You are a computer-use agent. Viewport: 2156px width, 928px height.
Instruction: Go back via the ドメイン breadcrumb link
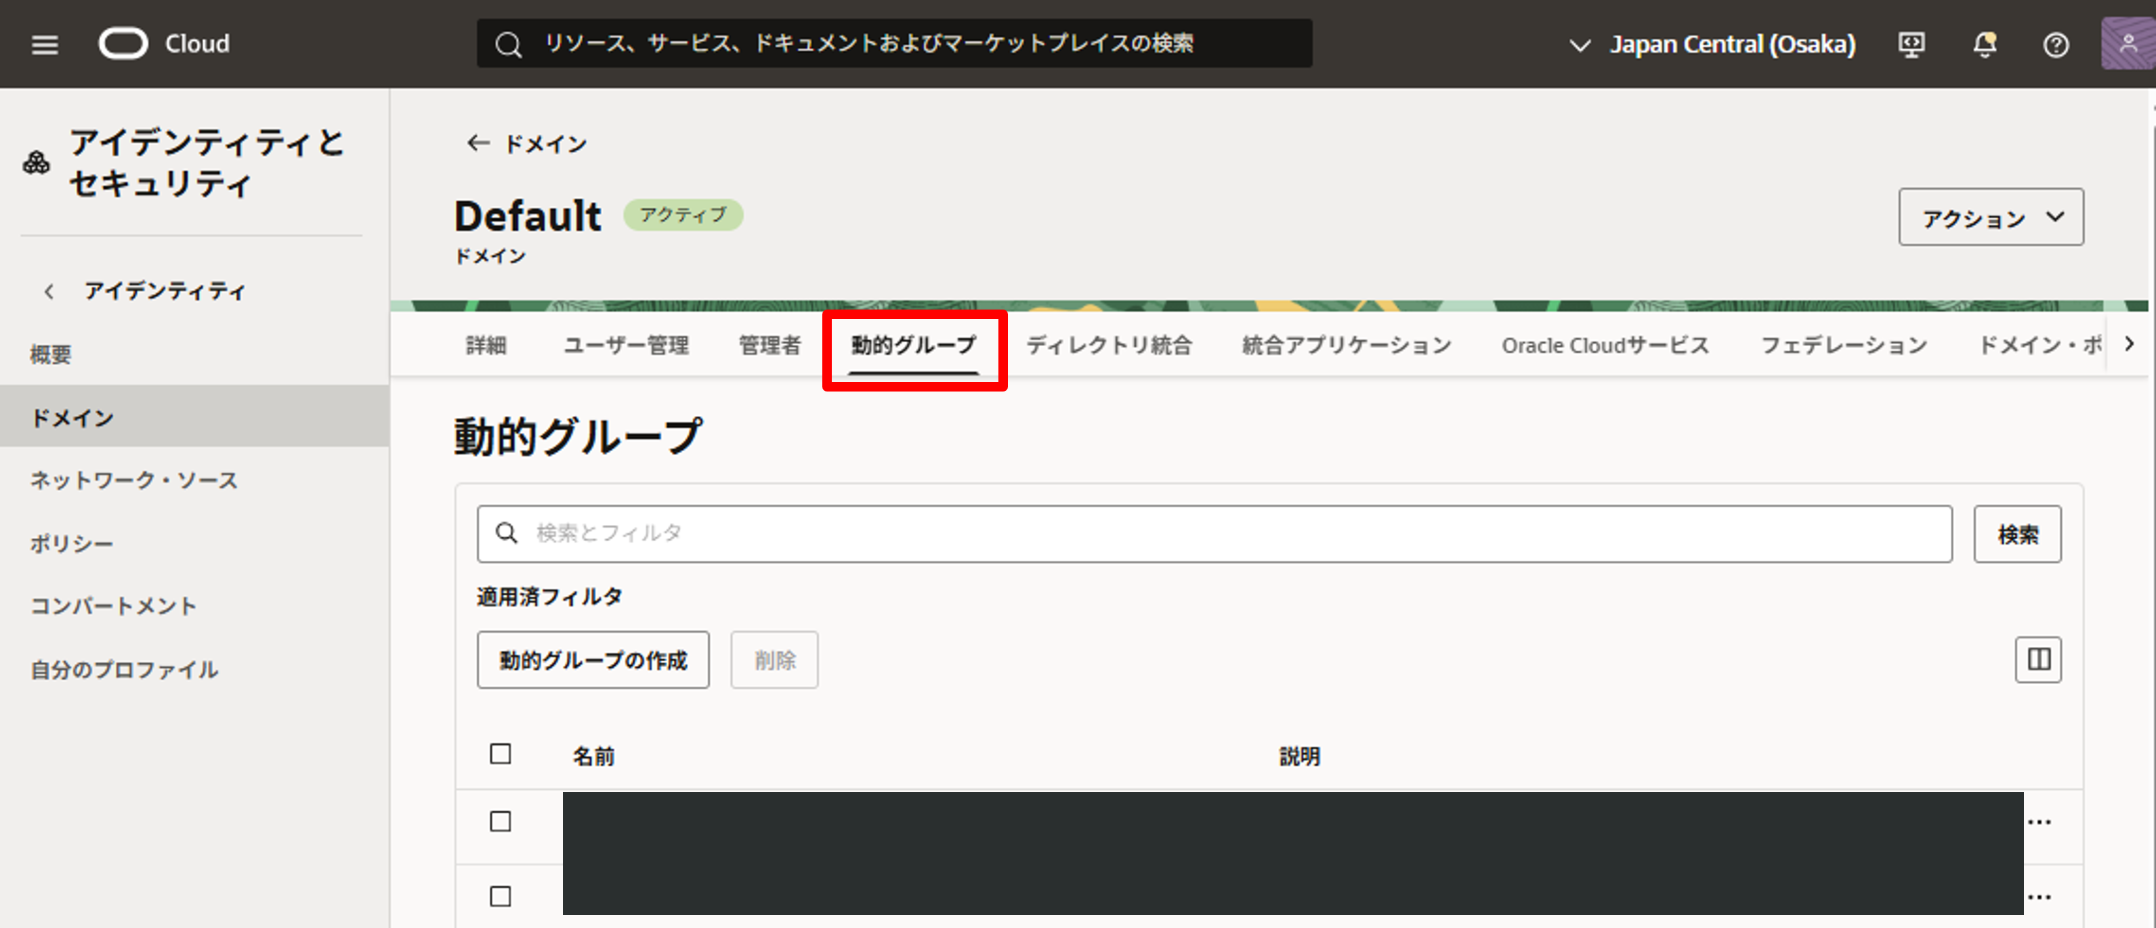pyautogui.click(x=527, y=144)
